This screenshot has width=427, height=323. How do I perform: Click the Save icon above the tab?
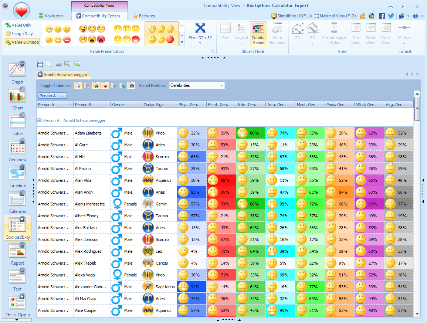pos(40,64)
